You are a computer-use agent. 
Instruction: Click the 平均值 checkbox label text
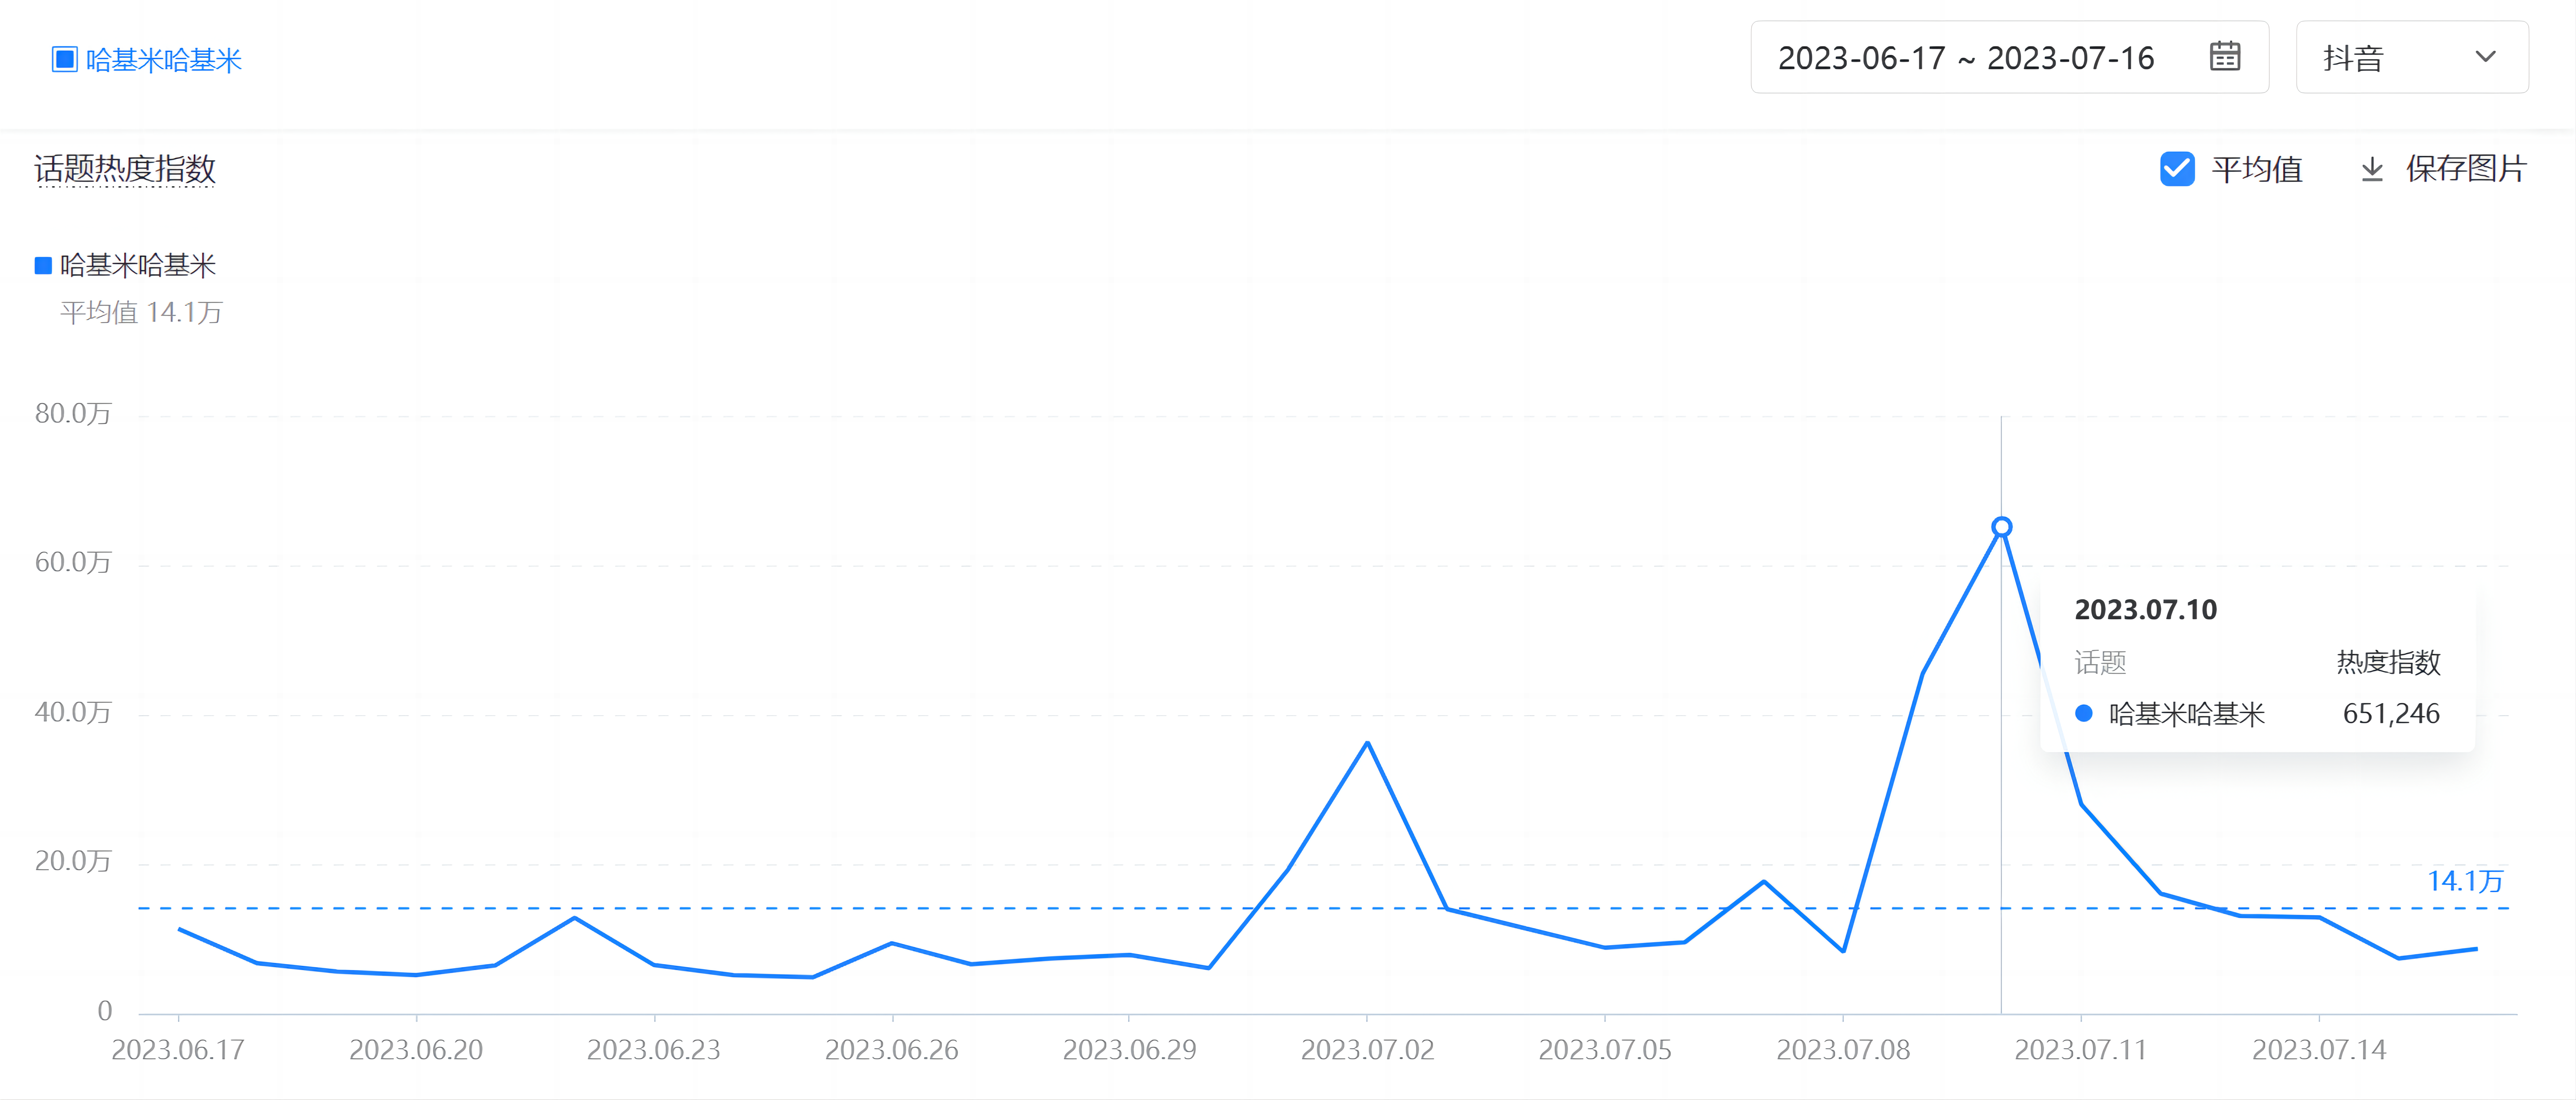pos(2257,169)
